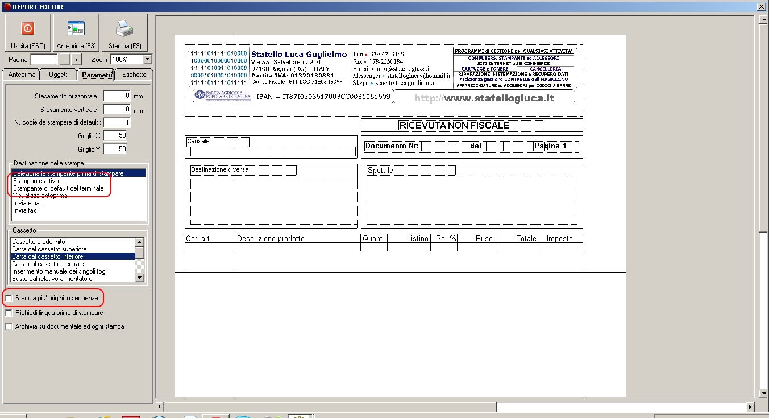The height and width of the screenshot is (418, 769).
Task: Click the RICEVUTA NON FISCALE title
Action: (454, 125)
